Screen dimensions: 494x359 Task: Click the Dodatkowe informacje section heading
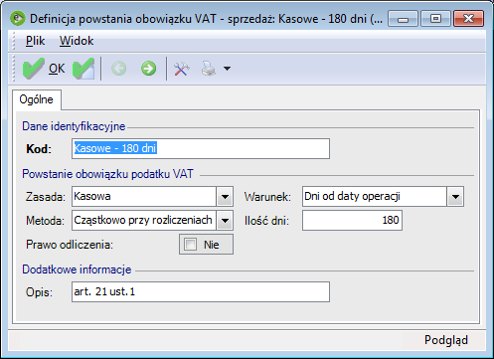pos(77,269)
